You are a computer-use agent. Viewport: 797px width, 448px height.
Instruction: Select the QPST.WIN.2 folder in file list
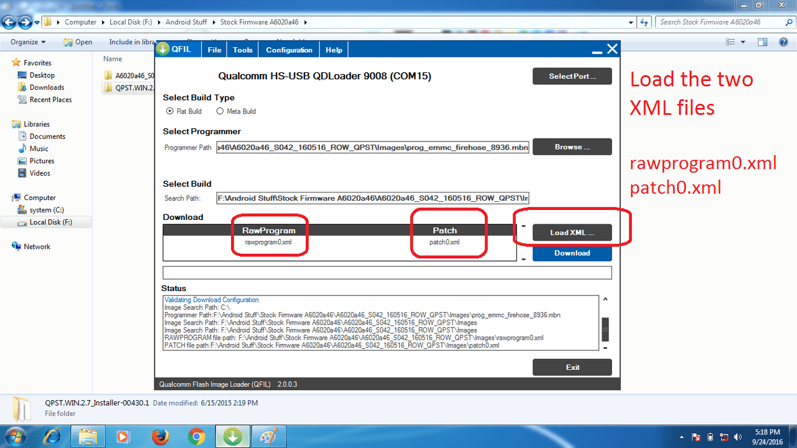128,88
